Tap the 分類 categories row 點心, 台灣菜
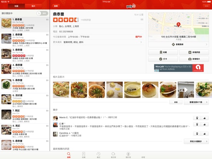Viewport: 212px width, 159px height. (x=98, y=26)
